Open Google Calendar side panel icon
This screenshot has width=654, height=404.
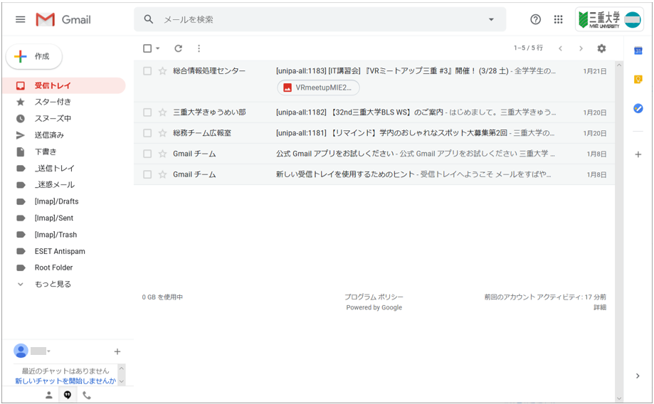tap(638, 51)
